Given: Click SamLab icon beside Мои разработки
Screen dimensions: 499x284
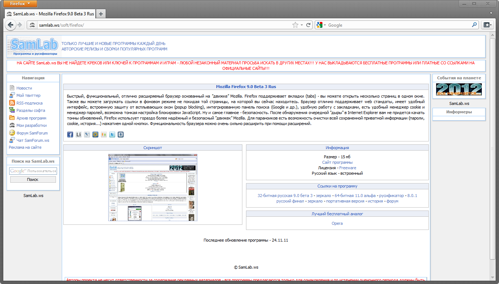Looking at the screenshot, I should tap(12, 125).
